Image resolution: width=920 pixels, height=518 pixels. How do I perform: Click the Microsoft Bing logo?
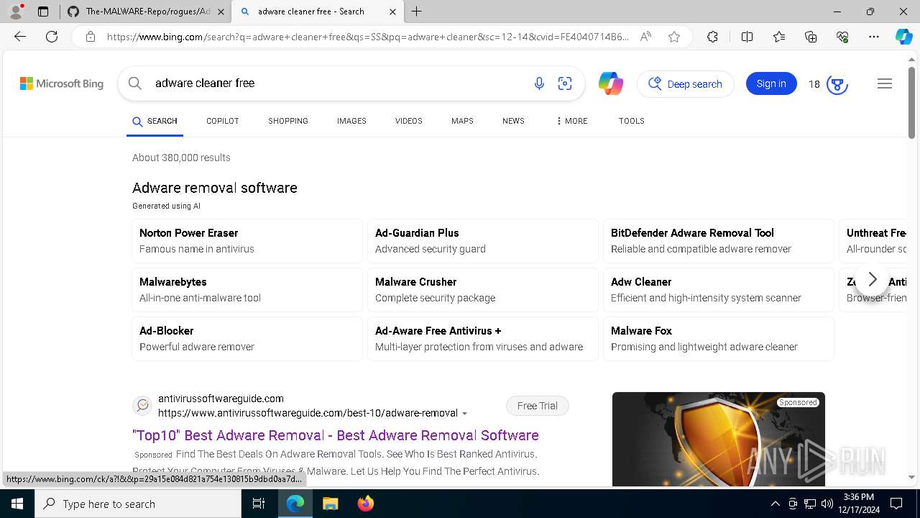[62, 83]
